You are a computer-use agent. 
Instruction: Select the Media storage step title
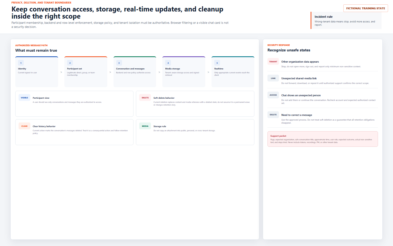[x=172, y=69]
